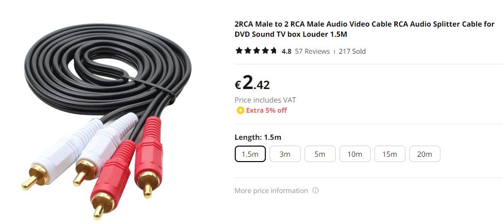Viewport: 503px width, 224px height.
Task: Choose the 5m cable length
Action: (320, 154)
